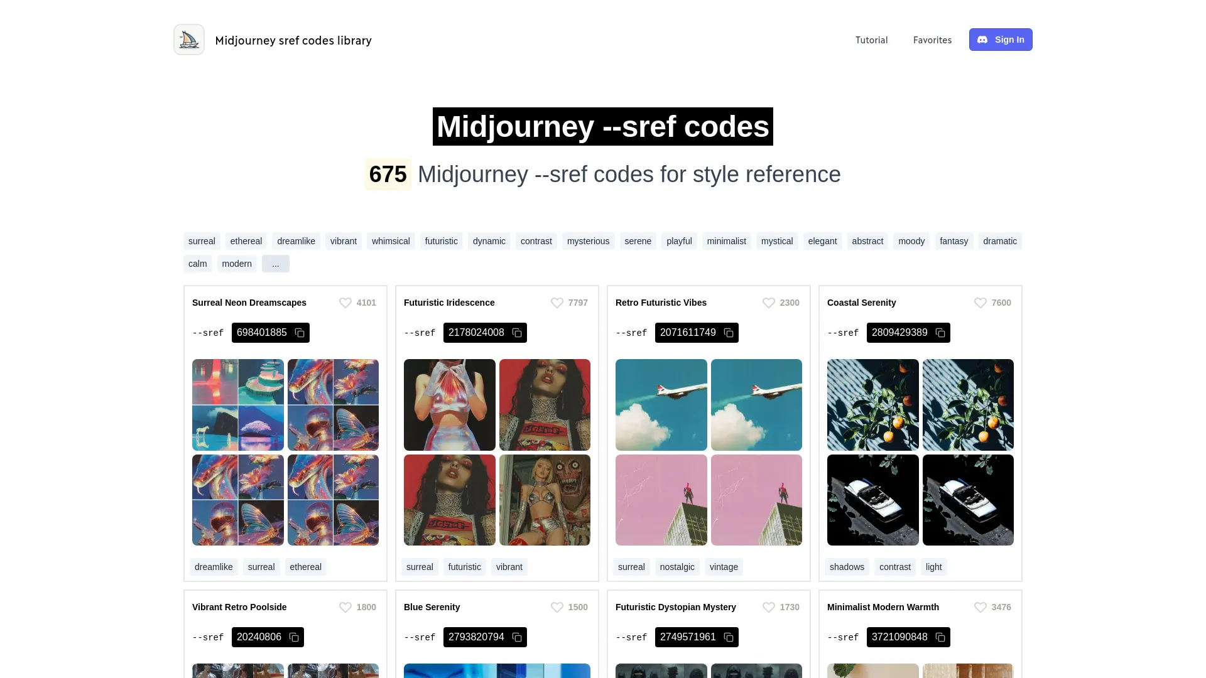
Task: Click the copy icon for sref 20240806
Action: 294,637
